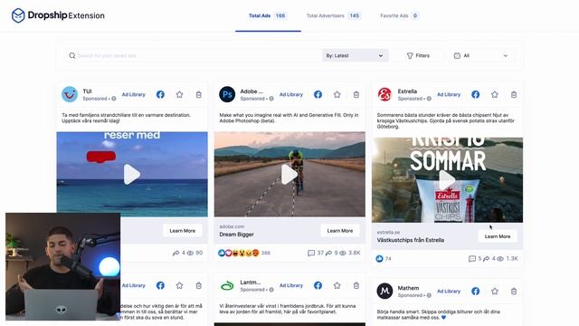Open the Estrella advertiser avatar
579x326 pixels.
tap(384, 94)
